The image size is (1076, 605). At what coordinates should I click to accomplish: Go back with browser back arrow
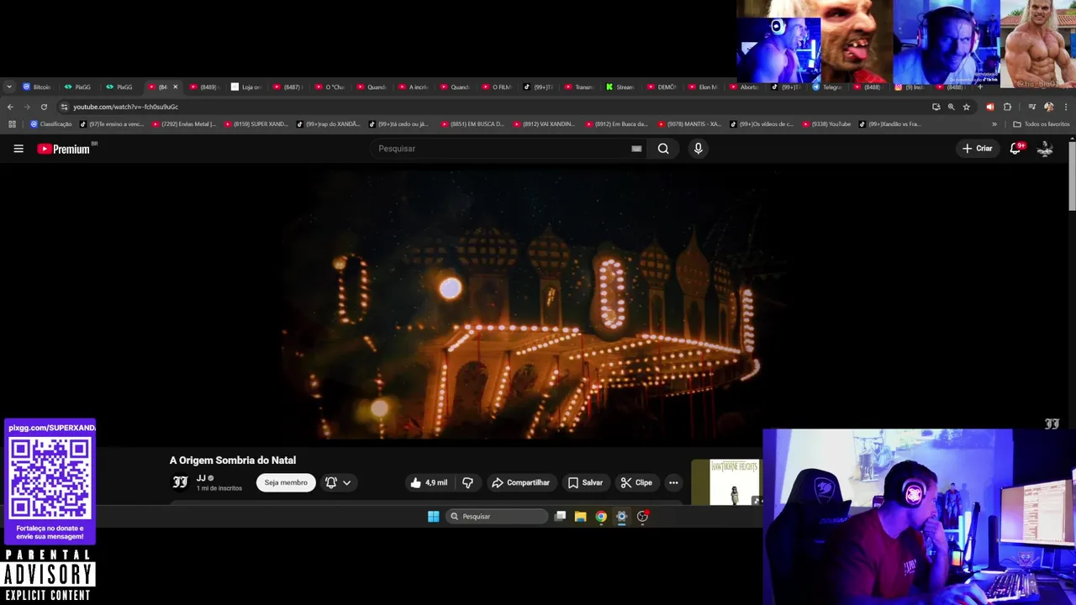coord(10,107)
